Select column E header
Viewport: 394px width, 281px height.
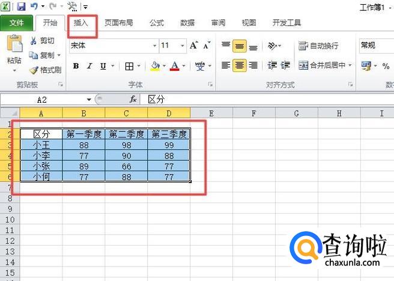(x=211, y=113)
